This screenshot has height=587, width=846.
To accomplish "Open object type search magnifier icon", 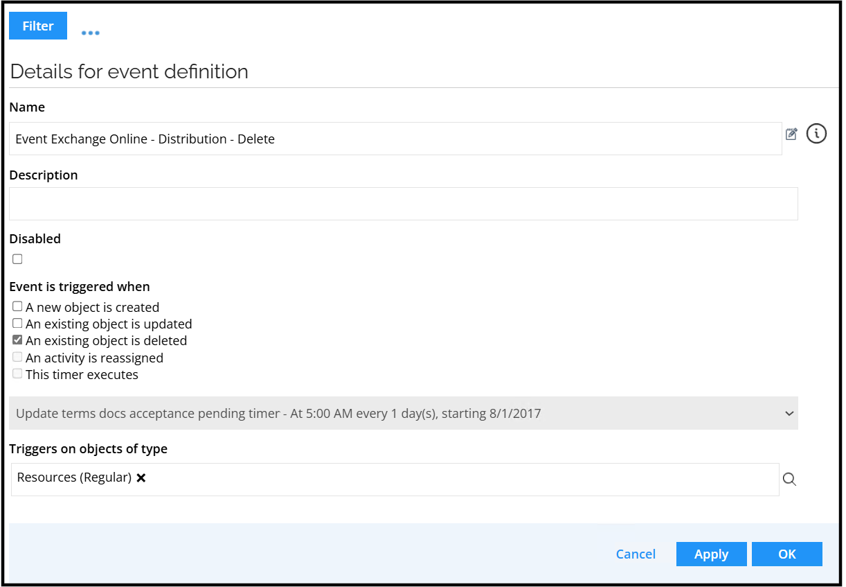I will [789, 480].
